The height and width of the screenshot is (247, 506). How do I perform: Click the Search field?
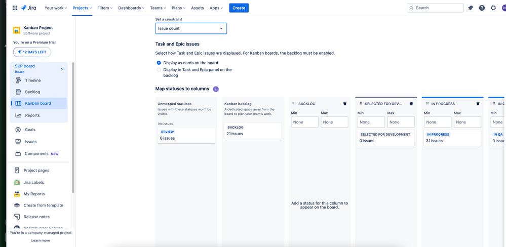pos(435,8)
